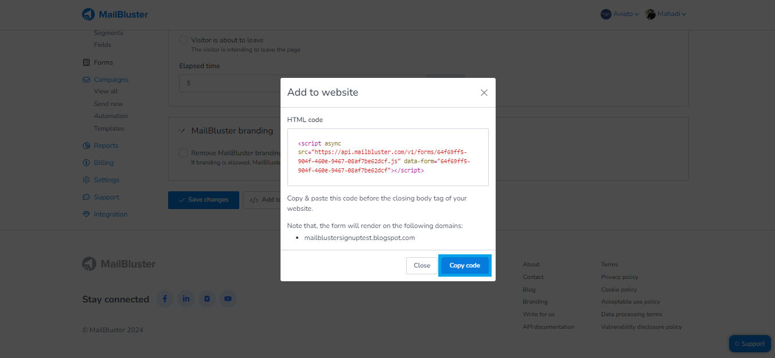
Task: Open the Cookie policy footer link
Action: point(619,290)
